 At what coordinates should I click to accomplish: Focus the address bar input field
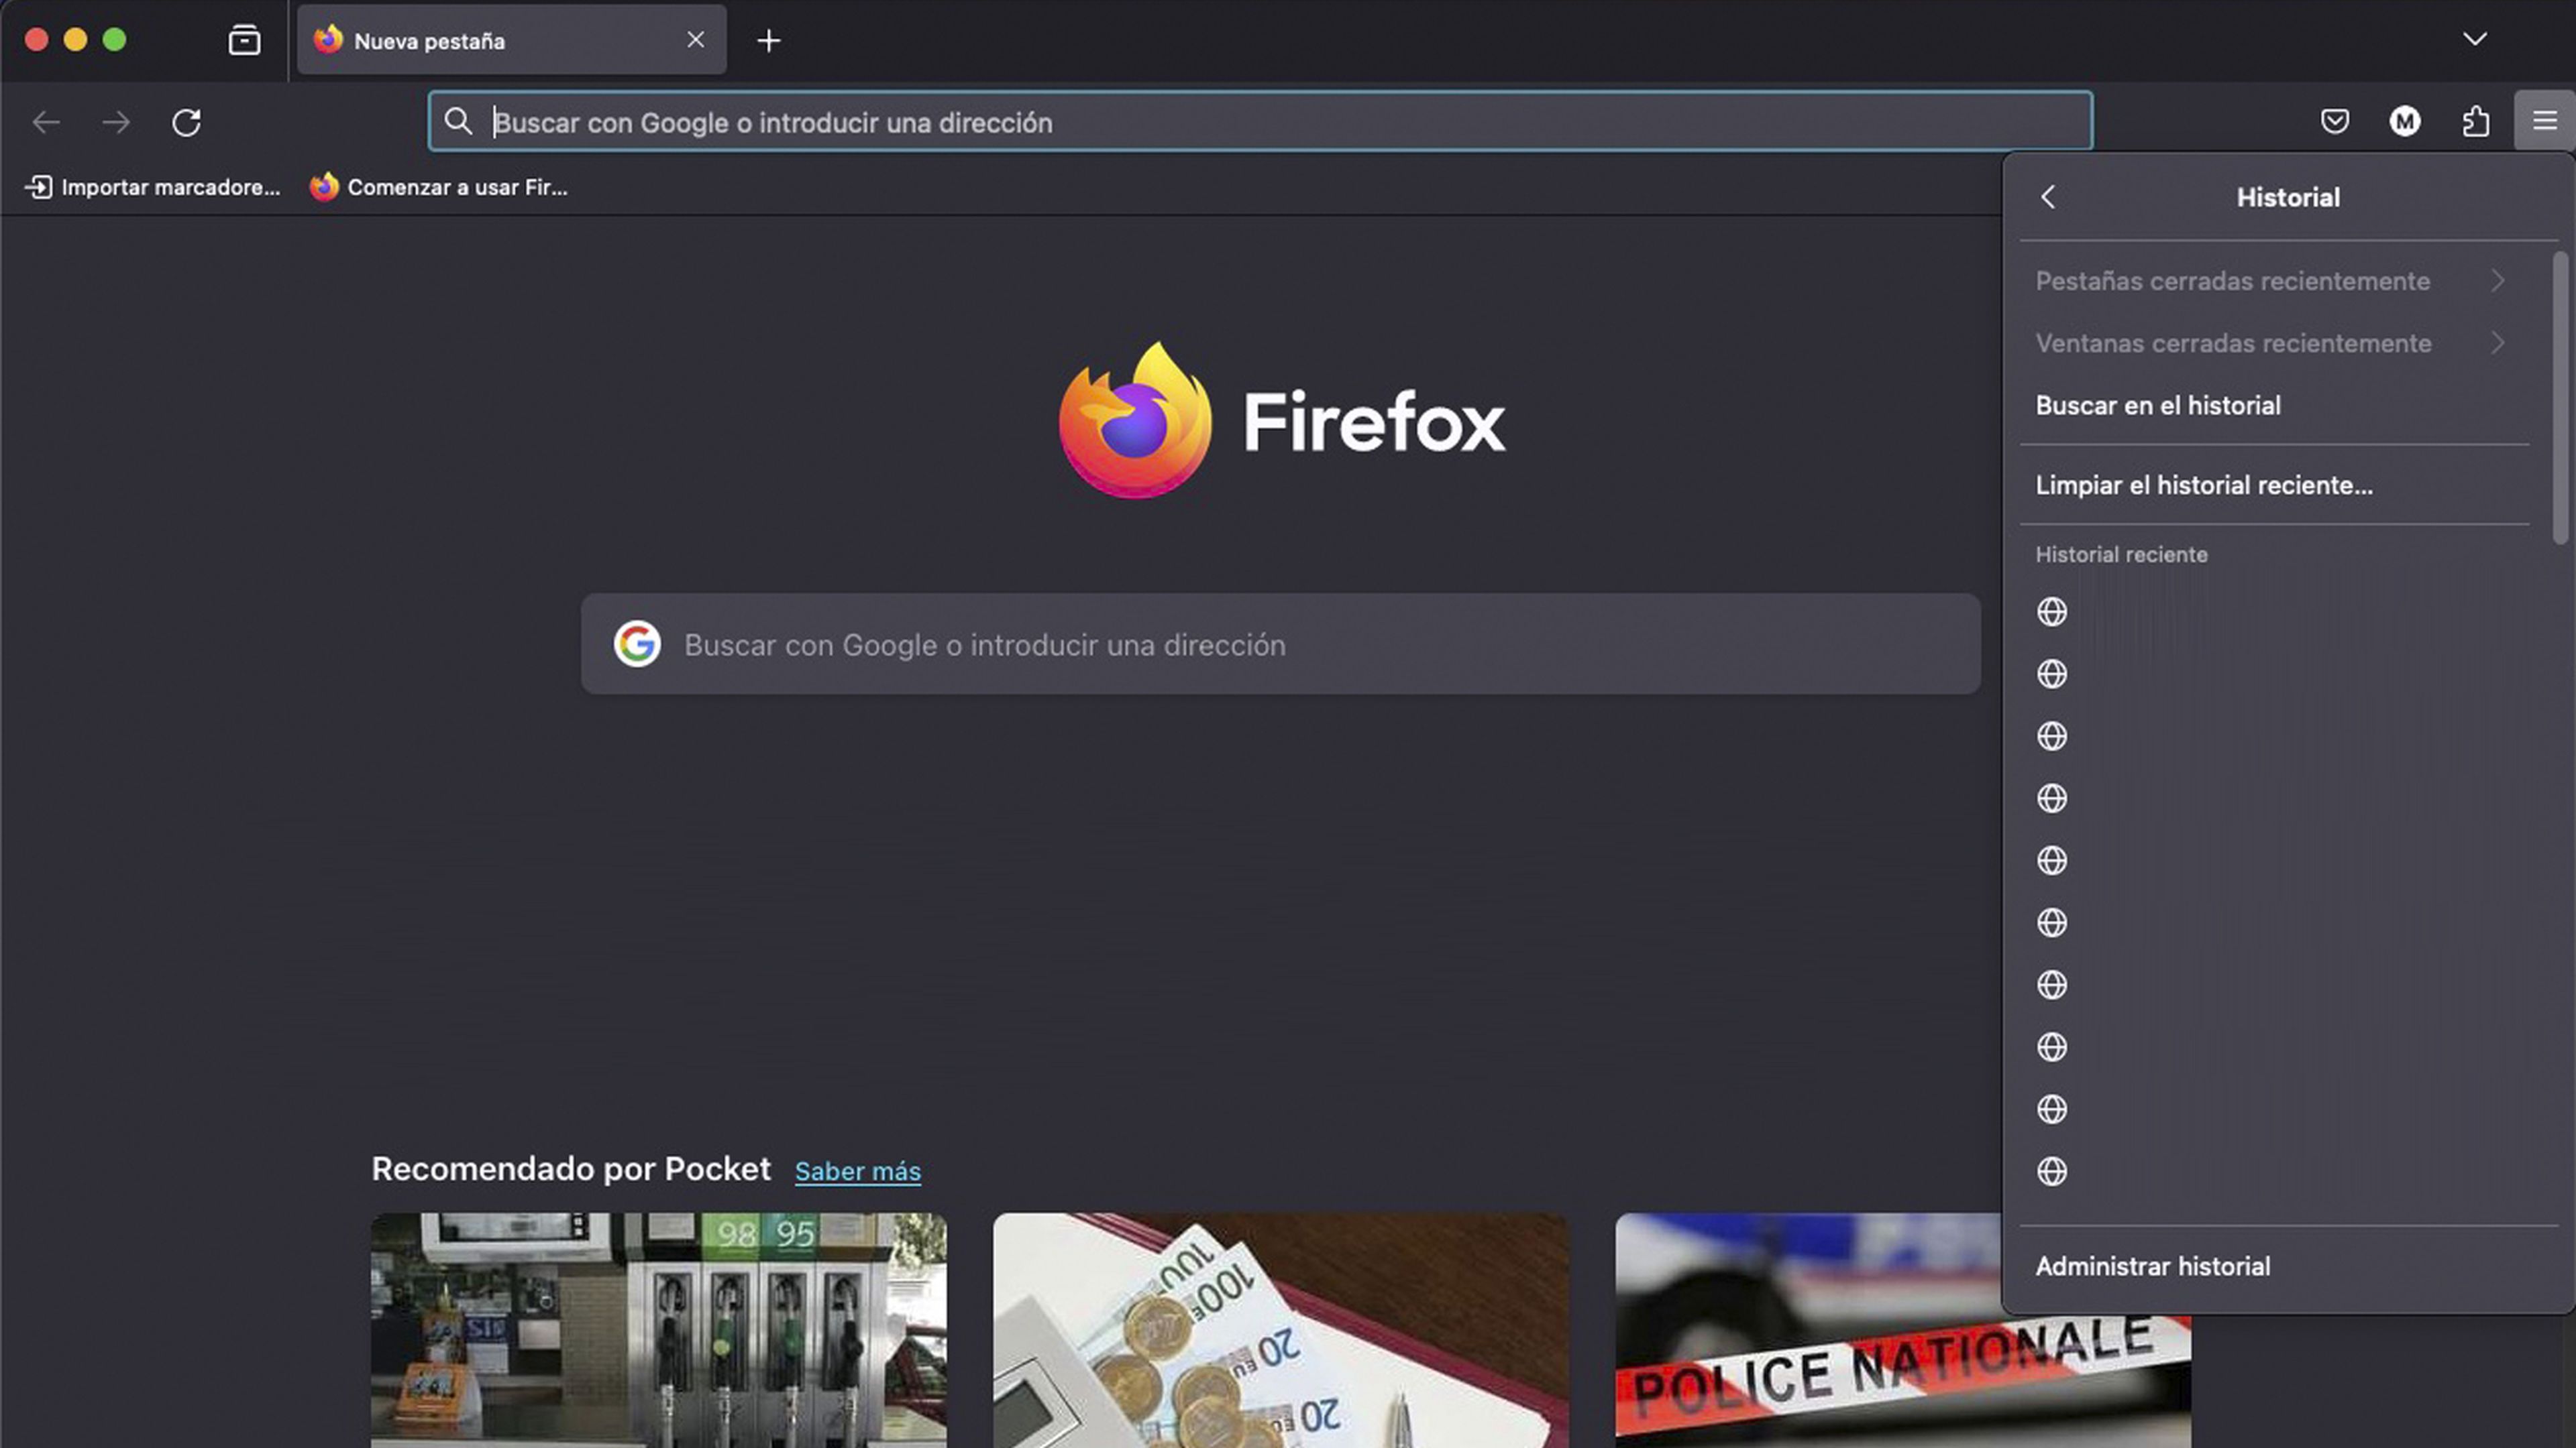(x=1260, y=122)
